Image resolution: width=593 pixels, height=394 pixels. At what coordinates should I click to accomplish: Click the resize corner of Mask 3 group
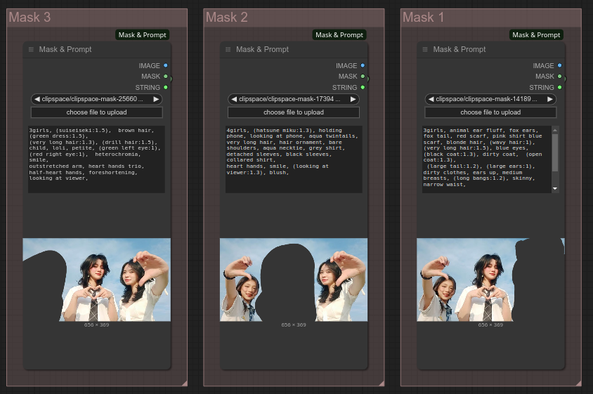[185, 383]
